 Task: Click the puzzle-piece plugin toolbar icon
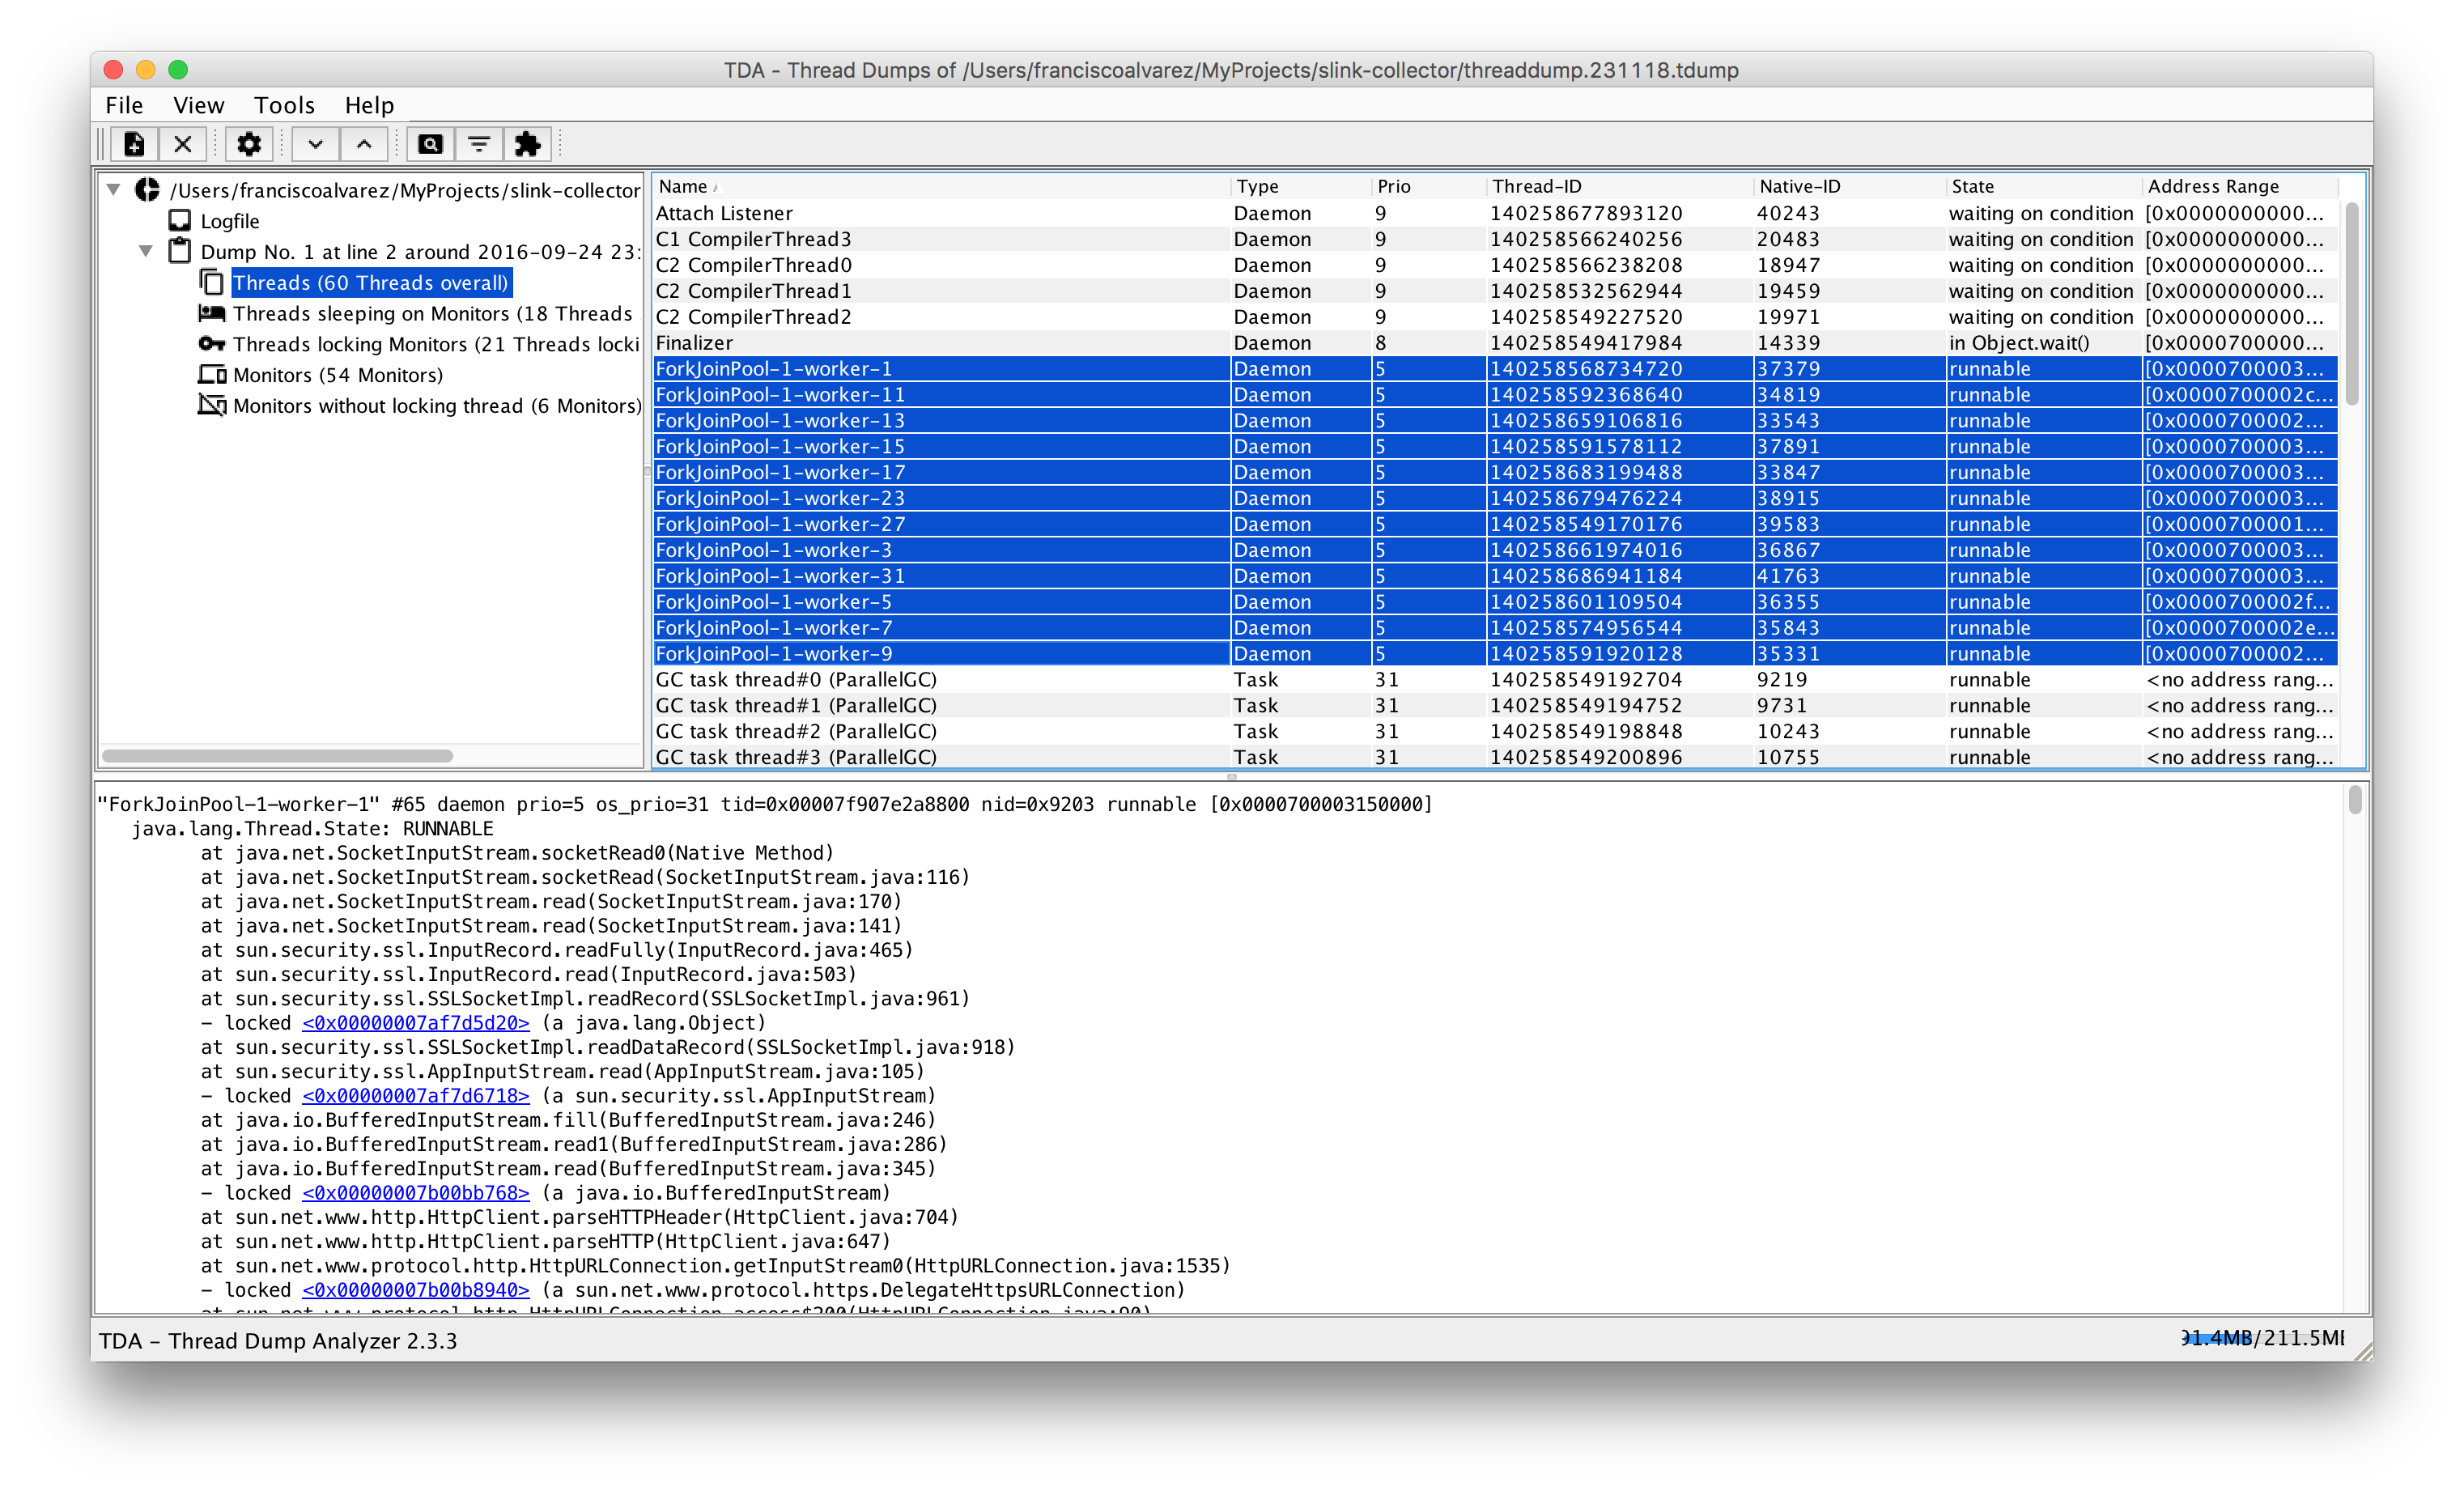528,145
